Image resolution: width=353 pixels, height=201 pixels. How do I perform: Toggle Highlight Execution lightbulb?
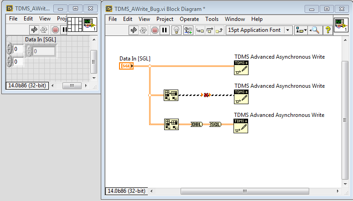[x=176, y=30]
